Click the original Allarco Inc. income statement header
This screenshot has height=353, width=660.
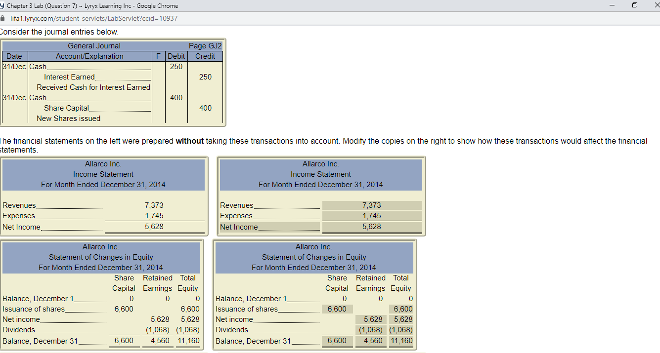click(103, 164)
